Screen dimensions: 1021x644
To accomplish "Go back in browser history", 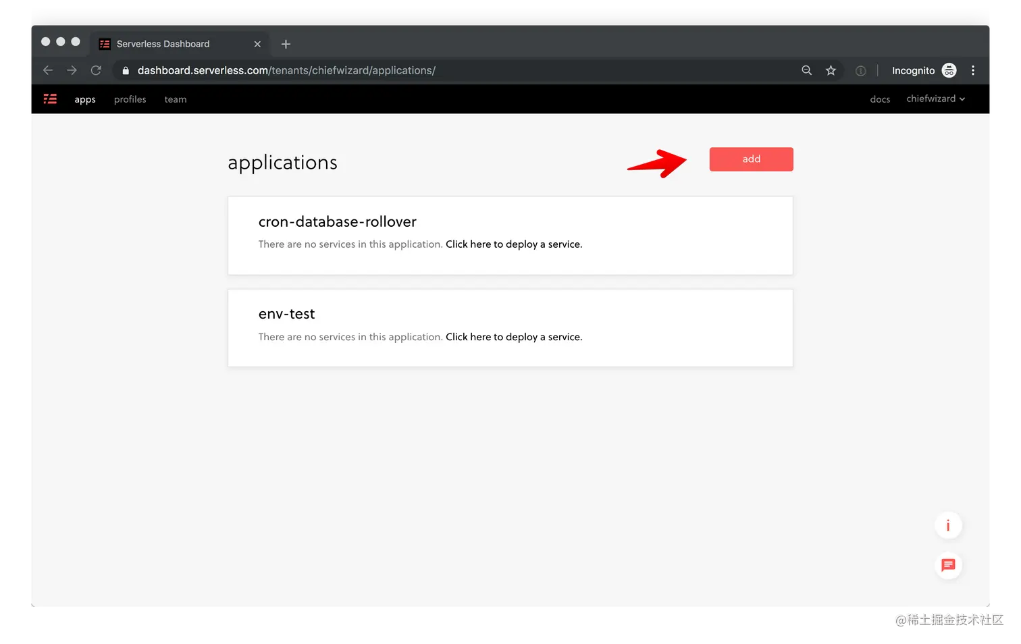I will [x=48, y=70].
